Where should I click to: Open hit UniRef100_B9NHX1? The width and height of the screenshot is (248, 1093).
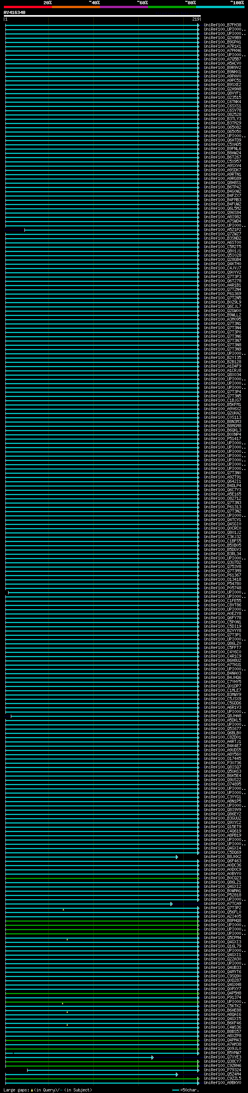tap(222, 72)
